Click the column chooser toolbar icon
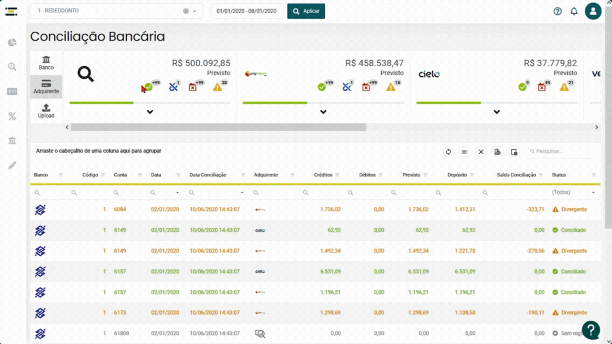Image resolution: width=612 pixels, height=344 pixels. click(x=514, y=152)
